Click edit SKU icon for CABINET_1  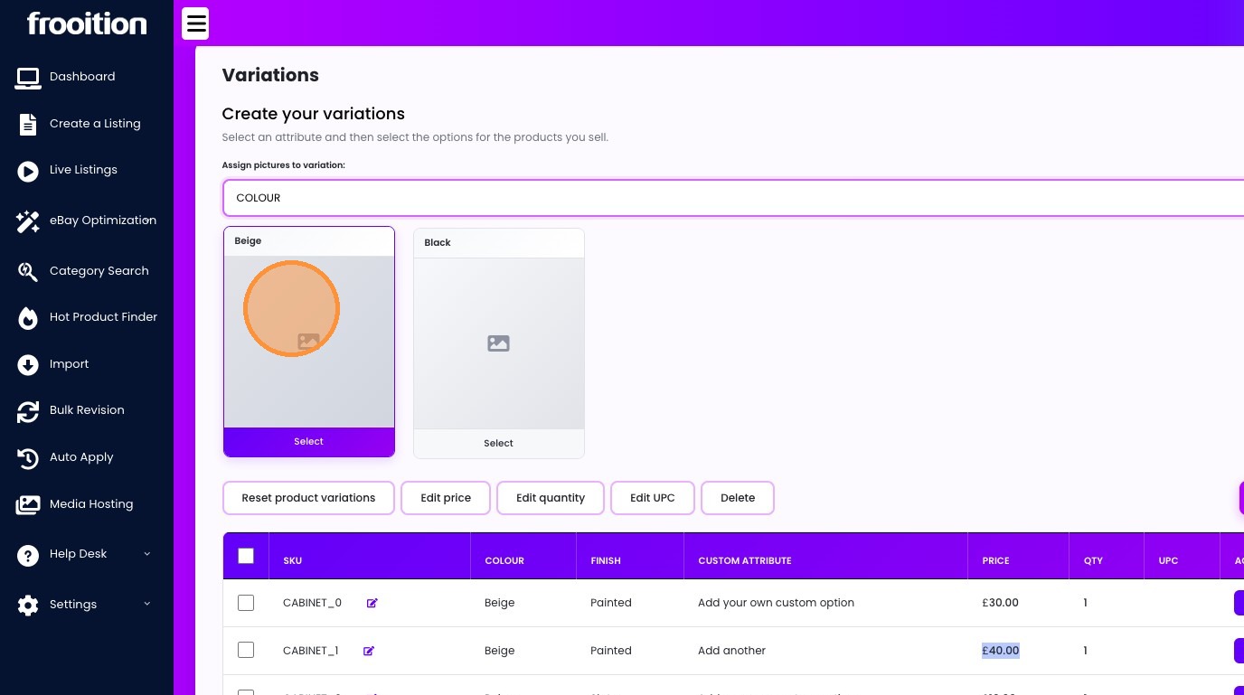tap(369, 651)
